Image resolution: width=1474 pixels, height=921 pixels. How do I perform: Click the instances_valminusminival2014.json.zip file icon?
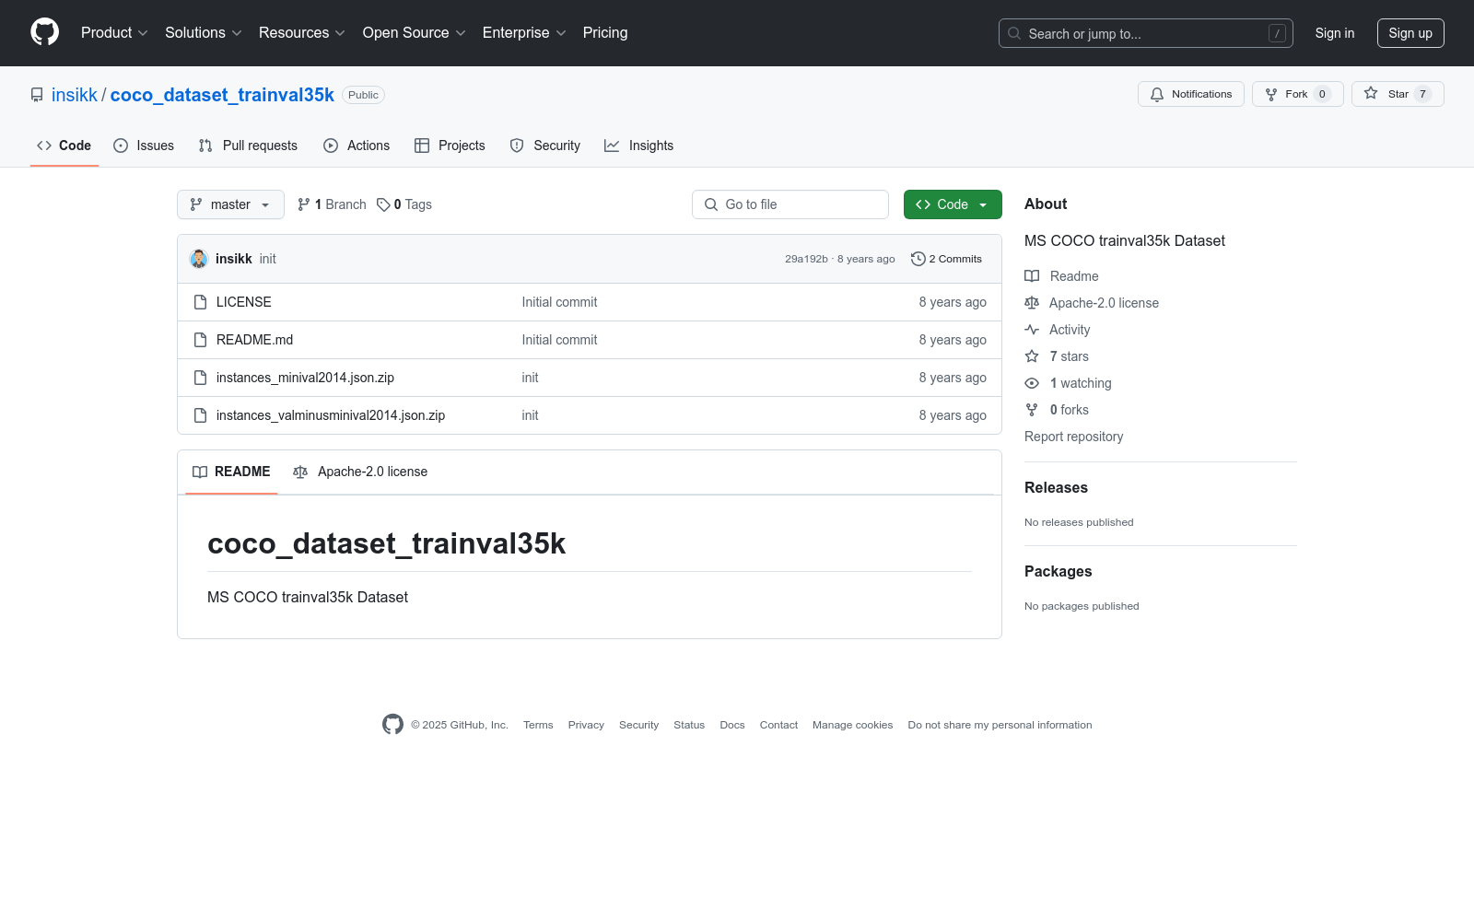(x=200, y=415)
